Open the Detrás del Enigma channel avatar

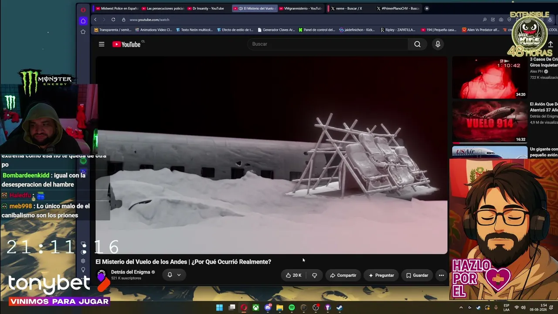pyautogui.click(x=102, y=275)
